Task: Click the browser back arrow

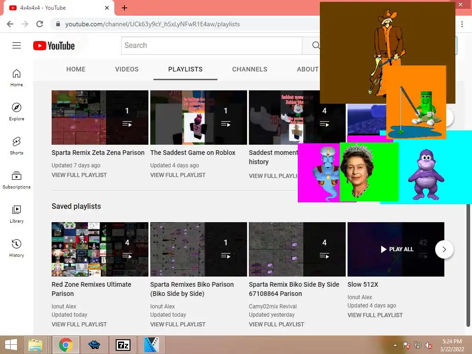Action: [10, 24]
